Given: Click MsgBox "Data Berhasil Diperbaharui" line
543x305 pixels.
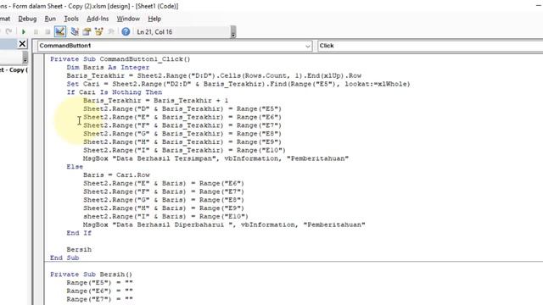Looking at the screenshot, I should 224,225.
